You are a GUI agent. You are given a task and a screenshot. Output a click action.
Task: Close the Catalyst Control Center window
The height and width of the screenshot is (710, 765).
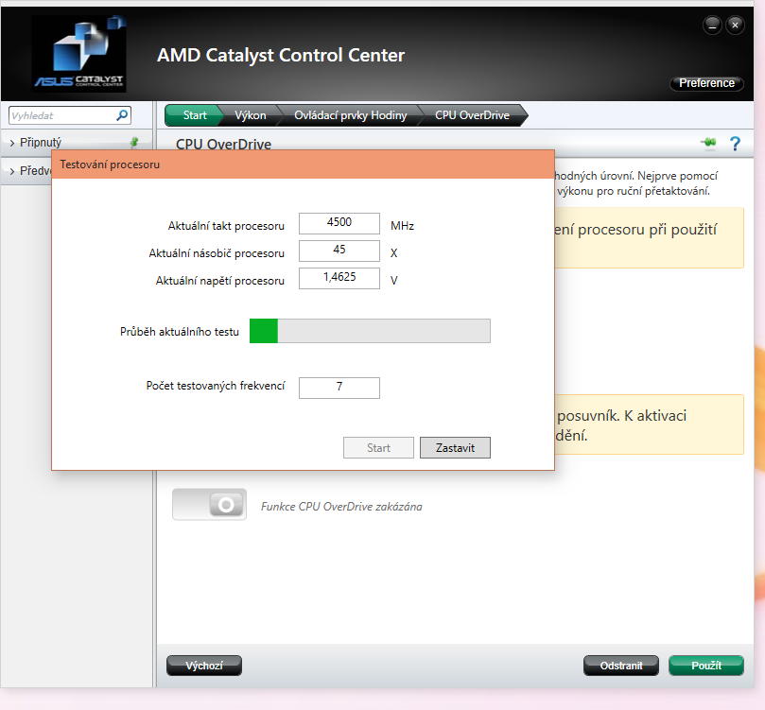[735, 25]
